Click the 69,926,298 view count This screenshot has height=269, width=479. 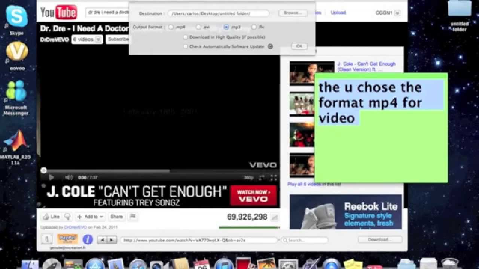(247, 217)
